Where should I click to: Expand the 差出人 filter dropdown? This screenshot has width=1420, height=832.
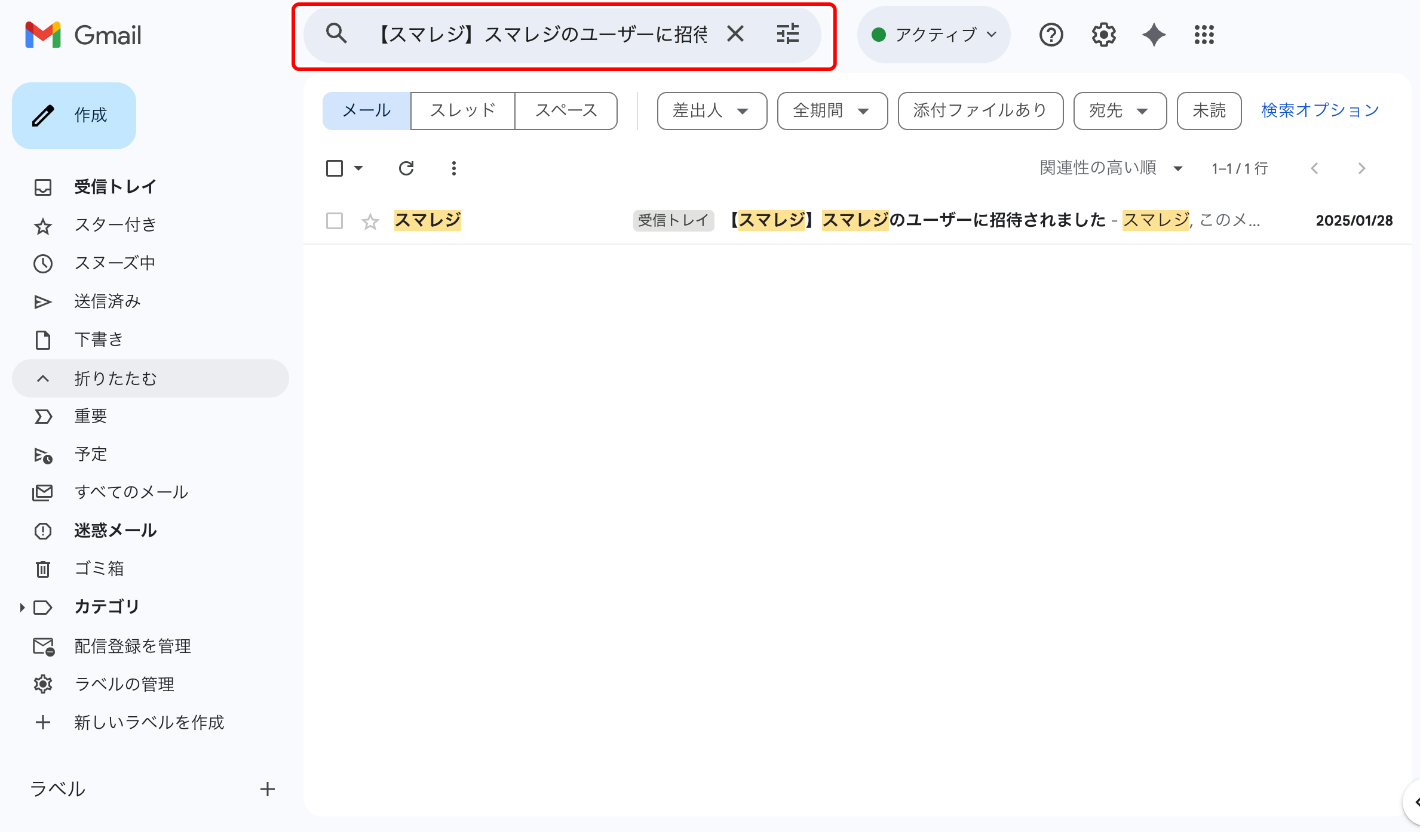click(711, 110)
